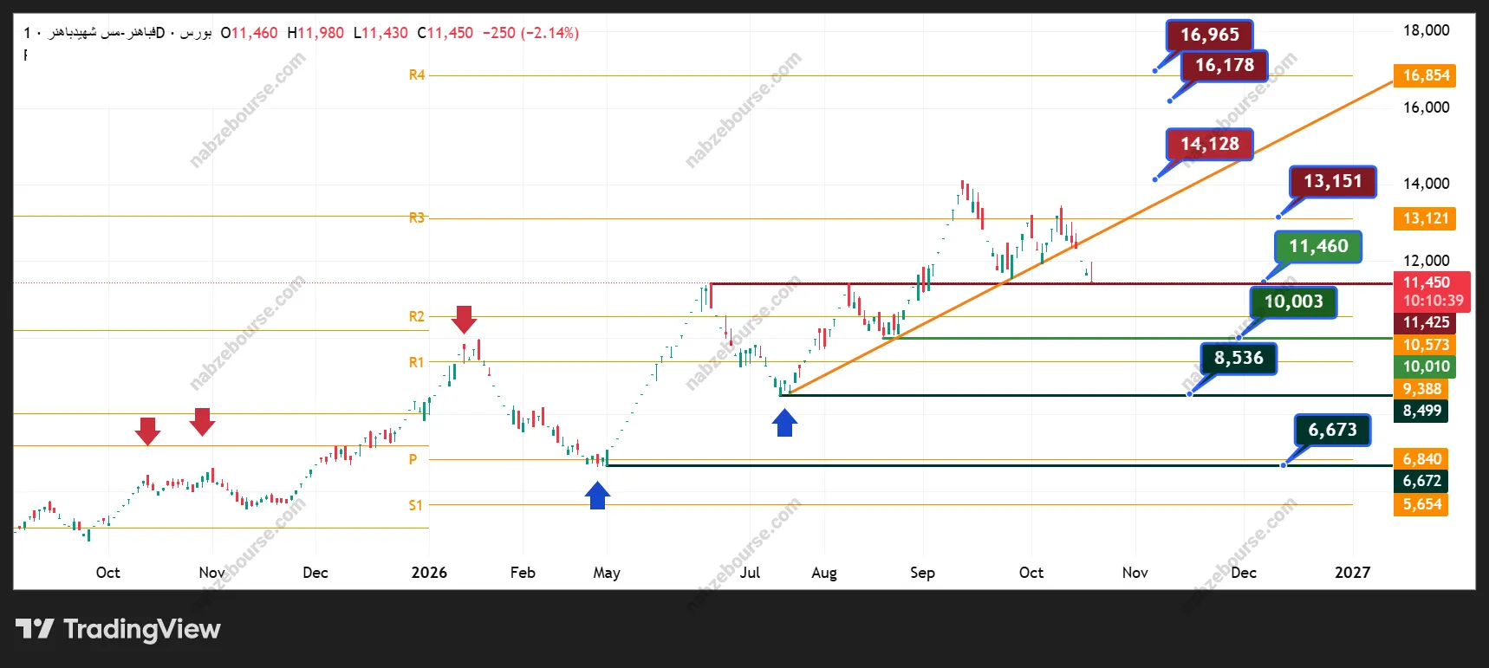Image resolution: width=1489 pixels, height=668 pixels.
Task: Click the orange 10,573 axis label
Action: tap(1425, 345)
